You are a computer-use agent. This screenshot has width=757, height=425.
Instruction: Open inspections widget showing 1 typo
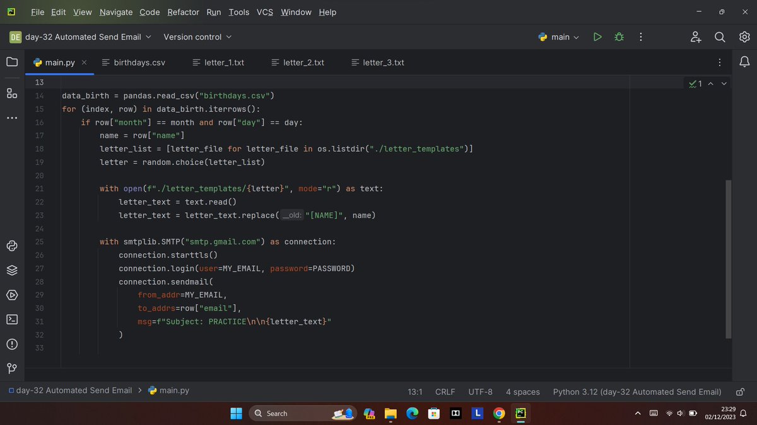click(x=695, y=83)
